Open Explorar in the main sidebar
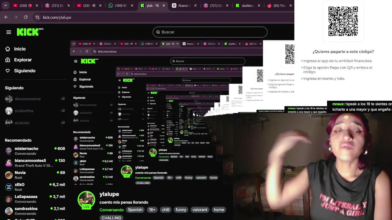Viewport: 392px width, 220px height. pos(23,60)
